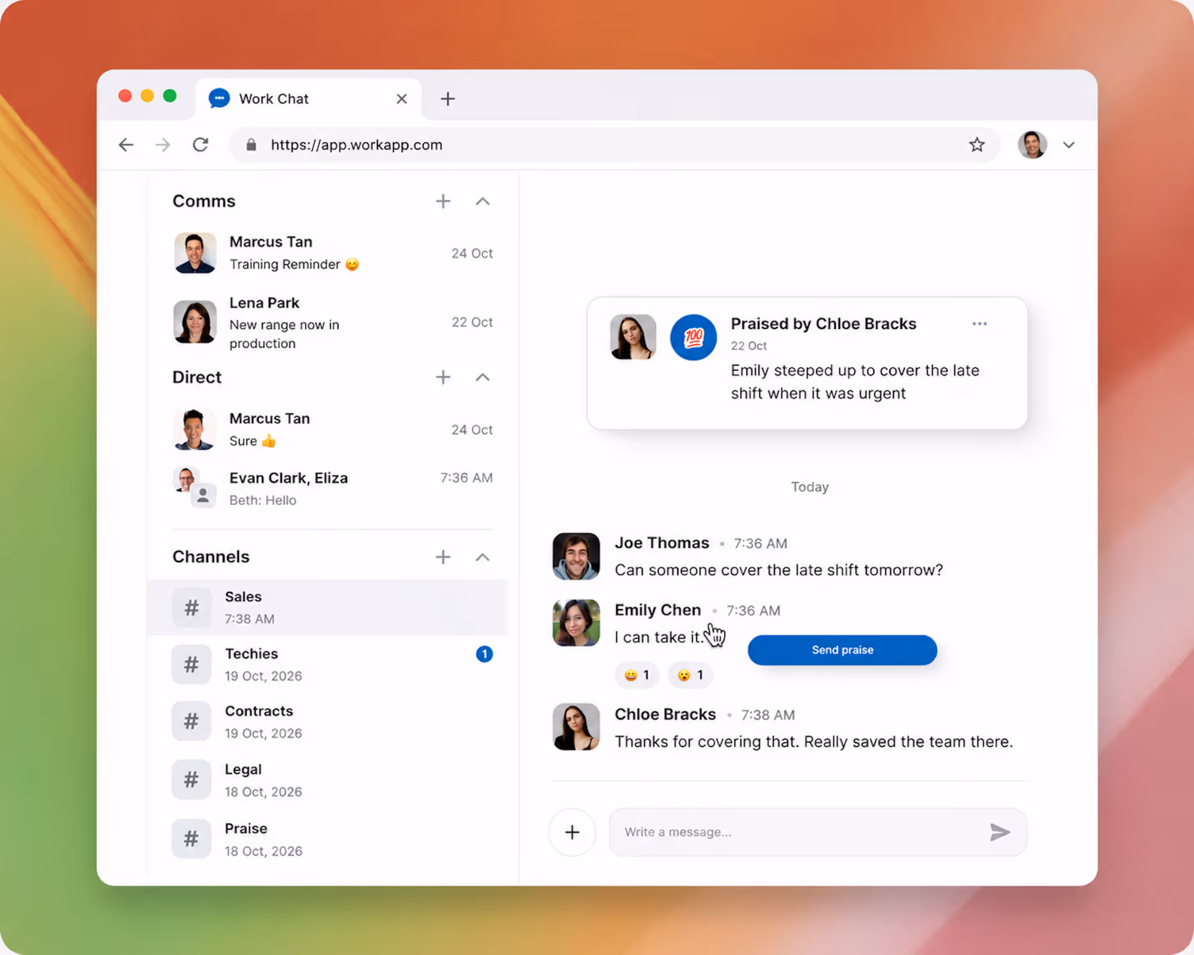Click the Legal channel hash icon
Image resolution: width=1194 pixels, height=955 pixels.
click(192, 780)
